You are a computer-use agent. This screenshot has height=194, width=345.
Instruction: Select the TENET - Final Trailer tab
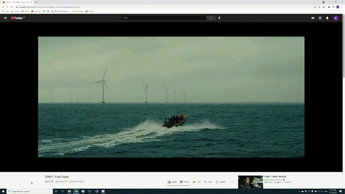tap(17, 2)
